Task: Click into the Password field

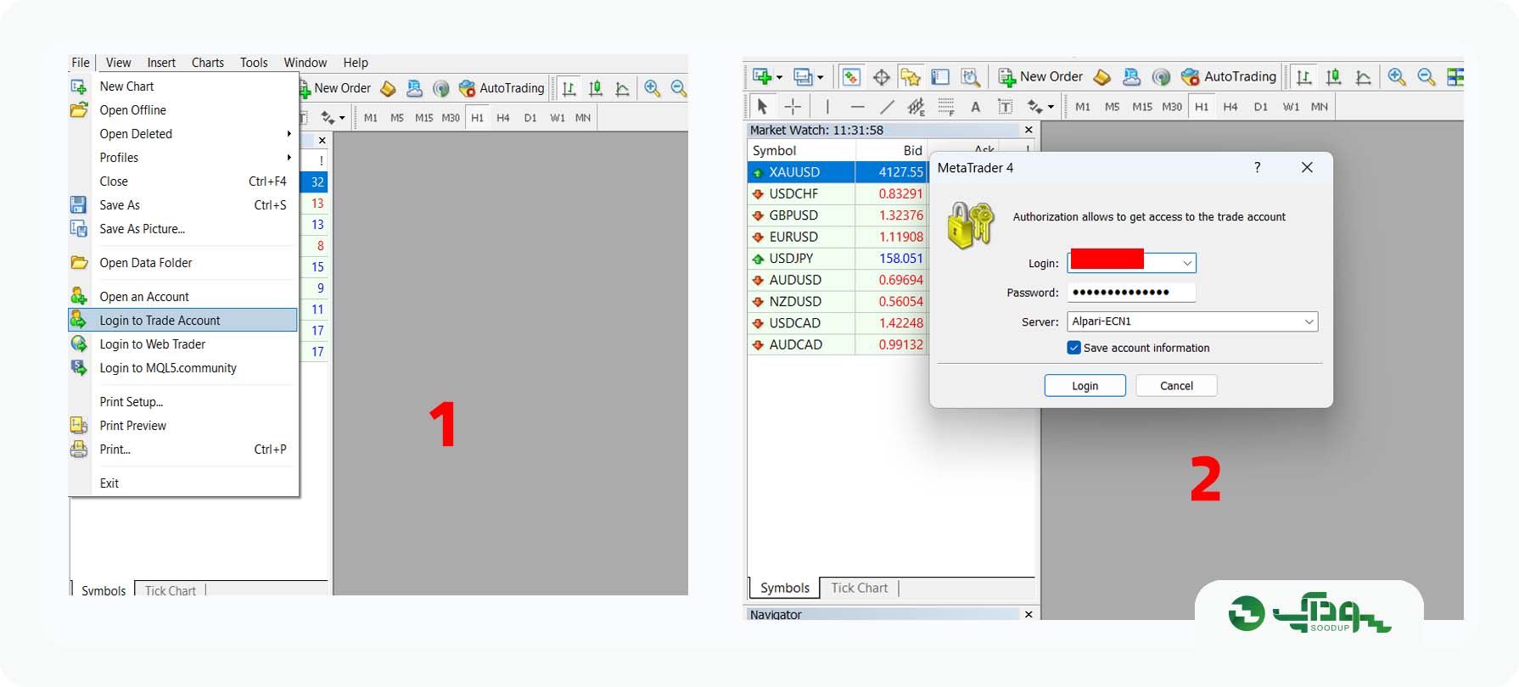Action: pyautogui.click(x=1131, y=293)
